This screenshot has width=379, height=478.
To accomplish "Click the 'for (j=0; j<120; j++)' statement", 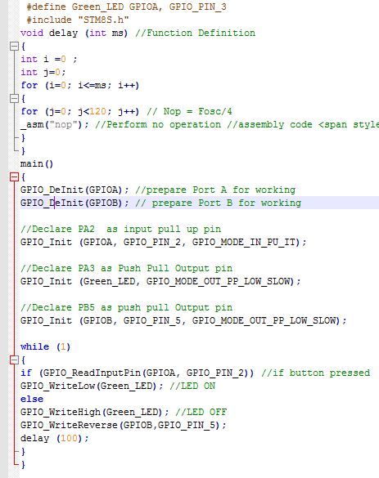I will (79, 112).
